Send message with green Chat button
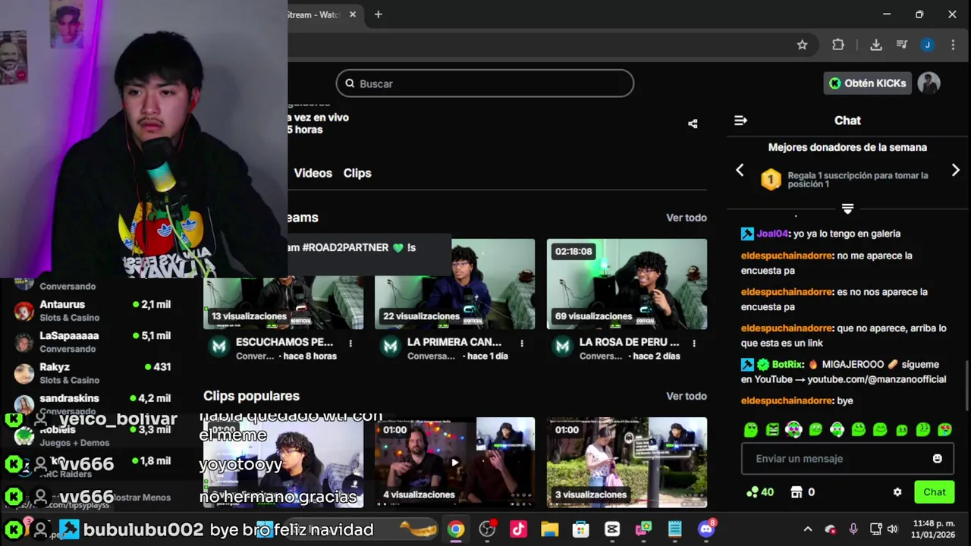Image resolution: width=971 pixels, height=546 pixels. pyautogui.click(x=935, y=492)
